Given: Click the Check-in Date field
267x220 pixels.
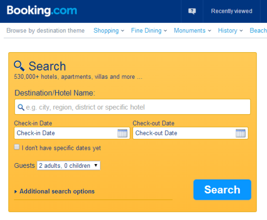Looking at the screenshot, I should point(72,133).
